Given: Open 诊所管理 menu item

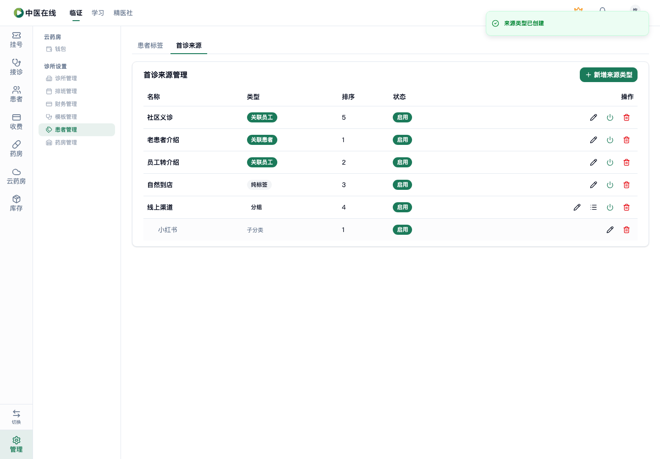Looking at the screenshot, I should 77,78.
